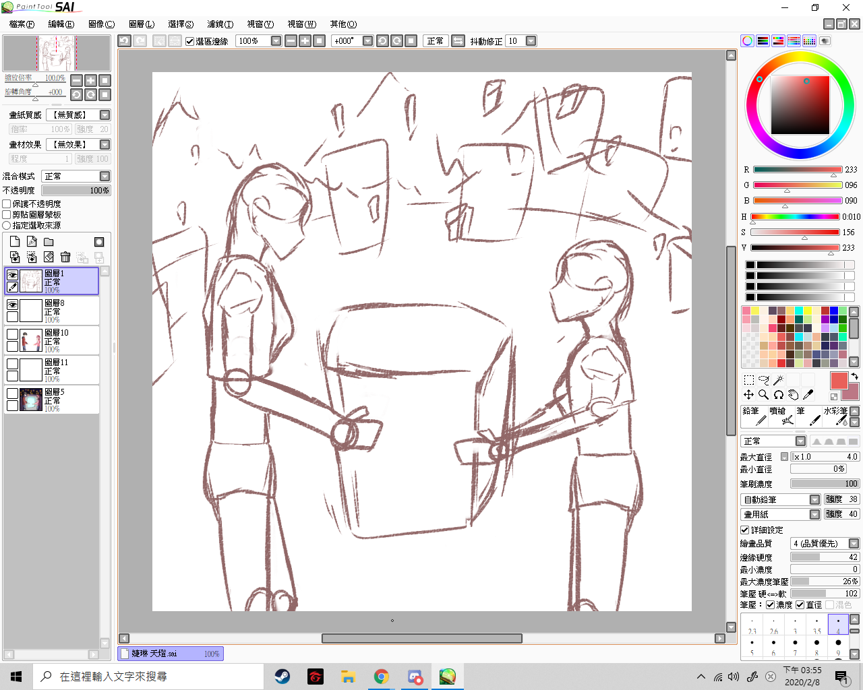Create a new normal layer
The image size is (863, 690).
pos(15,242)
